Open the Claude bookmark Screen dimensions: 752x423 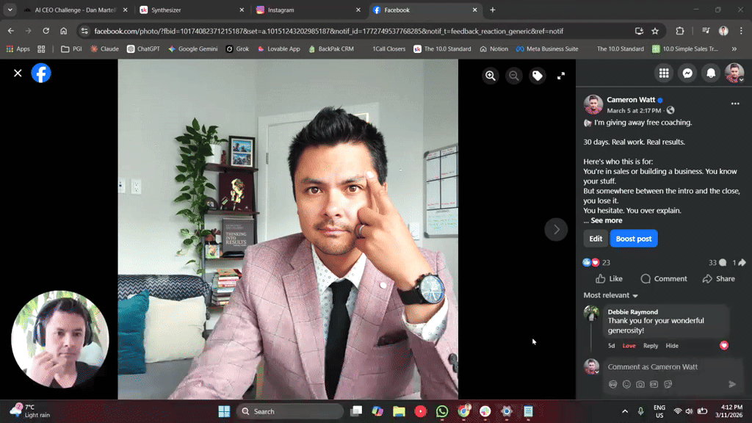click(x=104, y=49)
